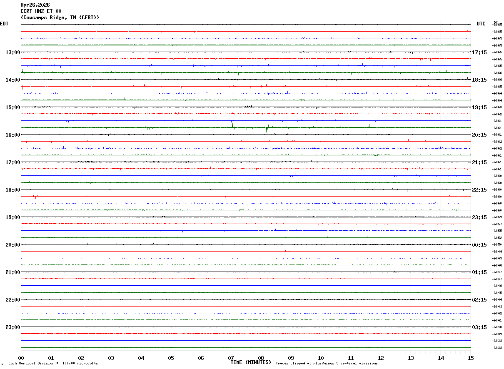Image resolution: width=504 pixels, height=369 pixels.
Task: Click the DC offset value -6045
Action: (497, 292)
